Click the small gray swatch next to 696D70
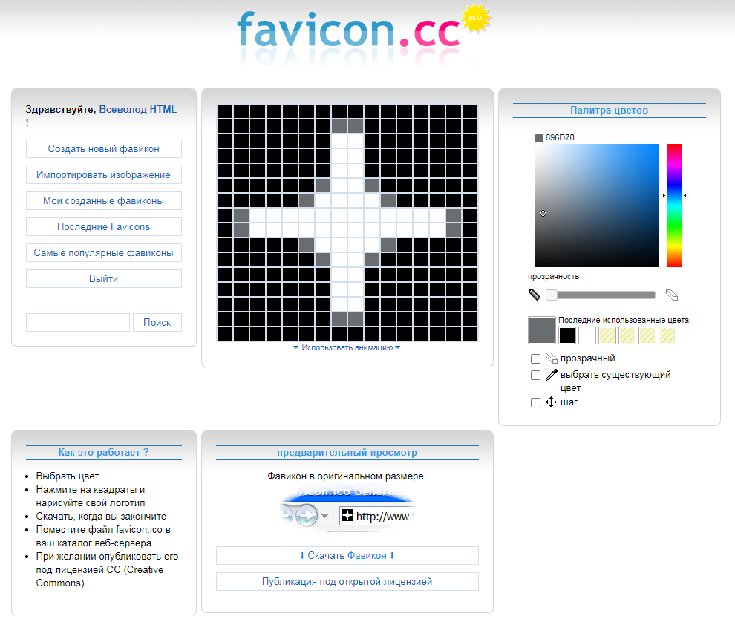This screenshot has width=735, height=619. [539, 138]
